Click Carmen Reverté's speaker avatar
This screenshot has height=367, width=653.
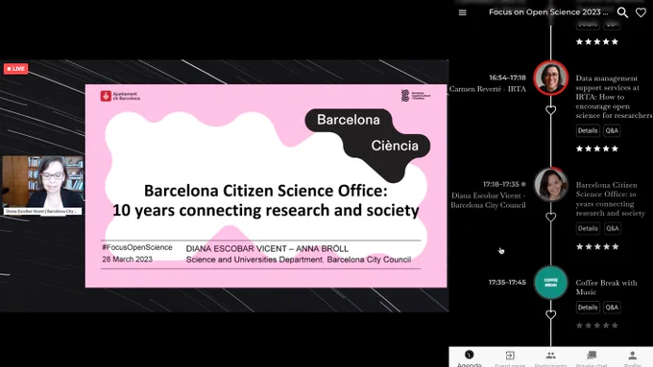point(550,78)
